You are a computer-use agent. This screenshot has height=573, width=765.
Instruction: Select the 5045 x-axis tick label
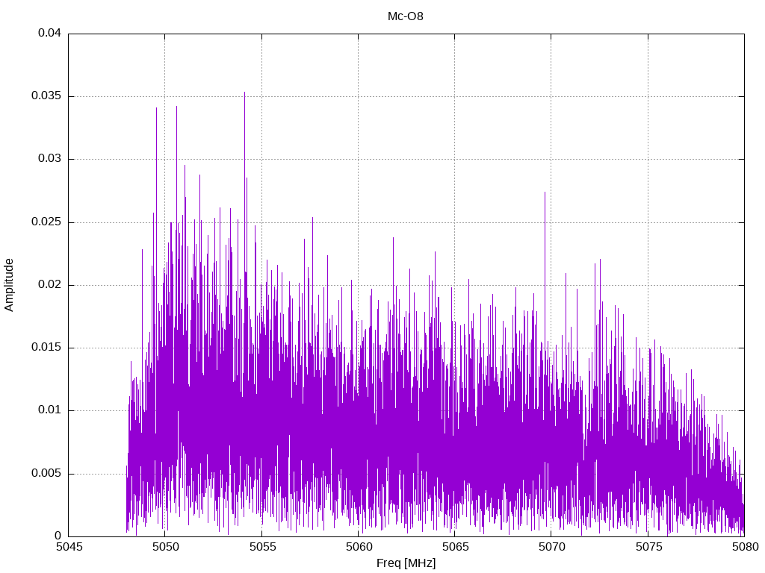pyautogui.click(x=69, y=548)
